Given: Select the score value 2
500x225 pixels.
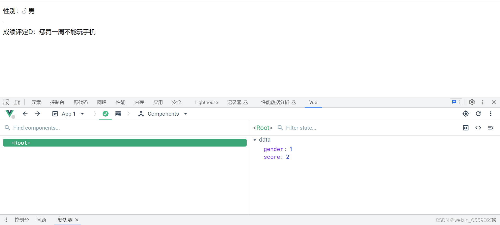Looking at the screenshot, I should [288, 157].
